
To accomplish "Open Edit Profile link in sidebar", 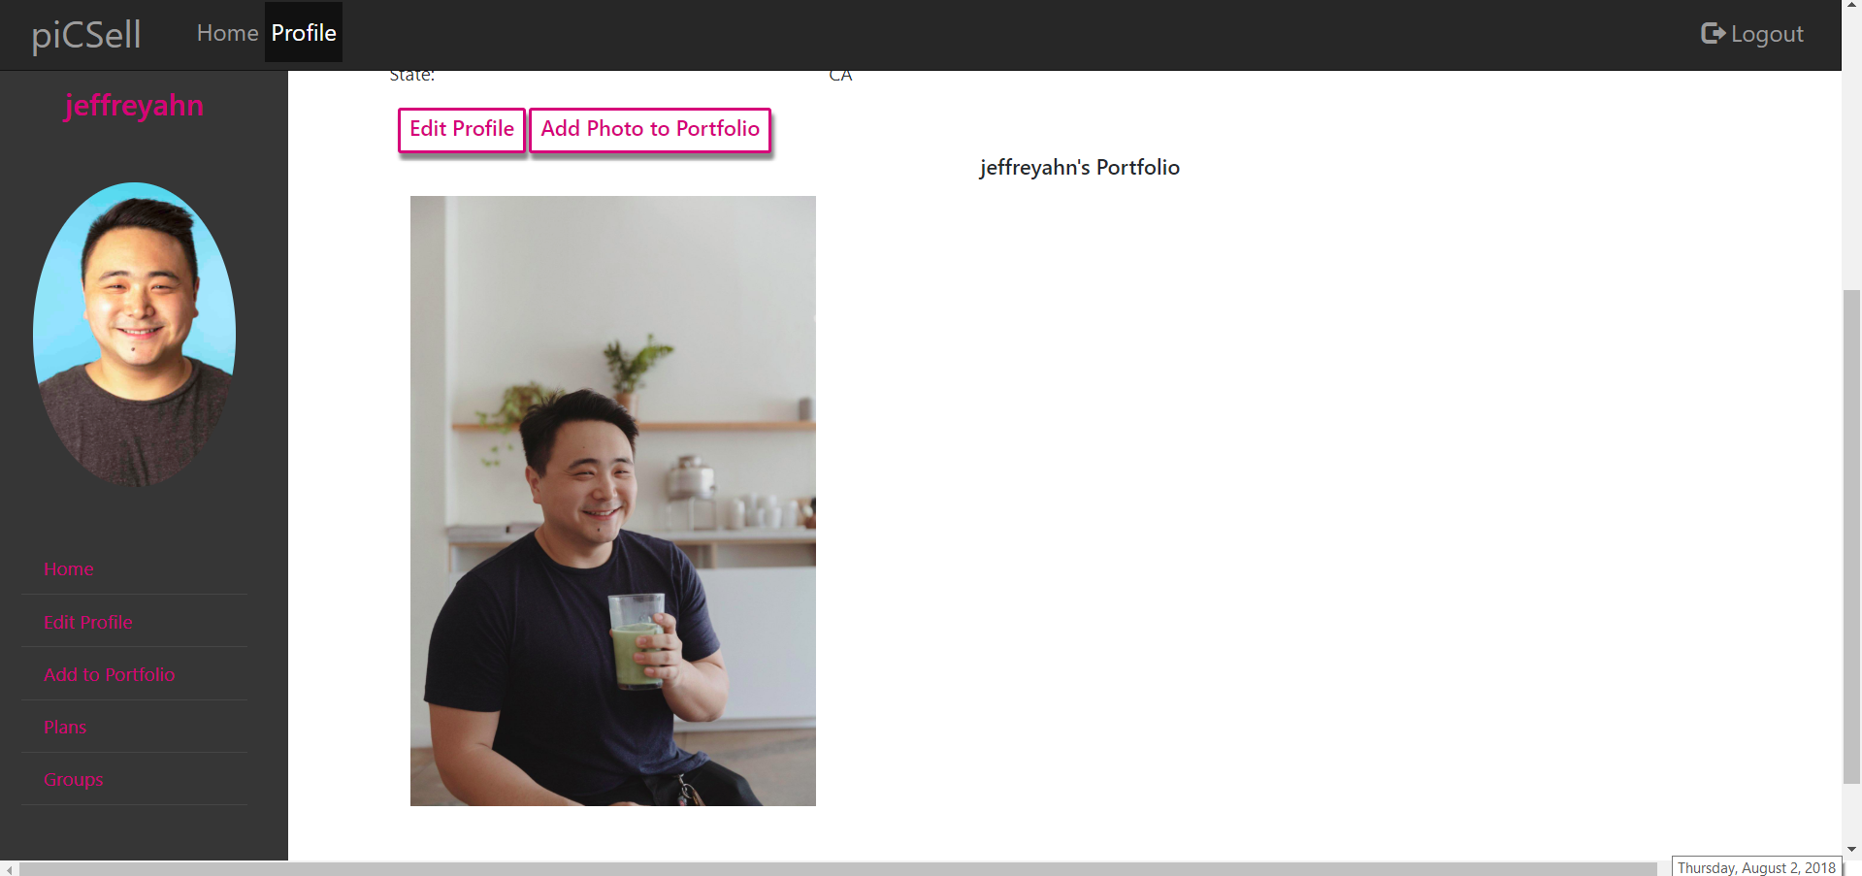I will click(88, 622).
